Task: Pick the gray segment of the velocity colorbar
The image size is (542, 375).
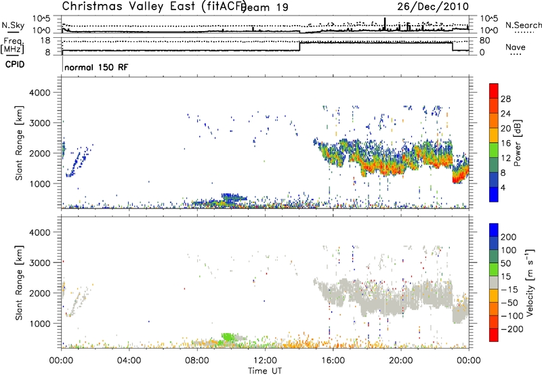Action: pos(494,282)
